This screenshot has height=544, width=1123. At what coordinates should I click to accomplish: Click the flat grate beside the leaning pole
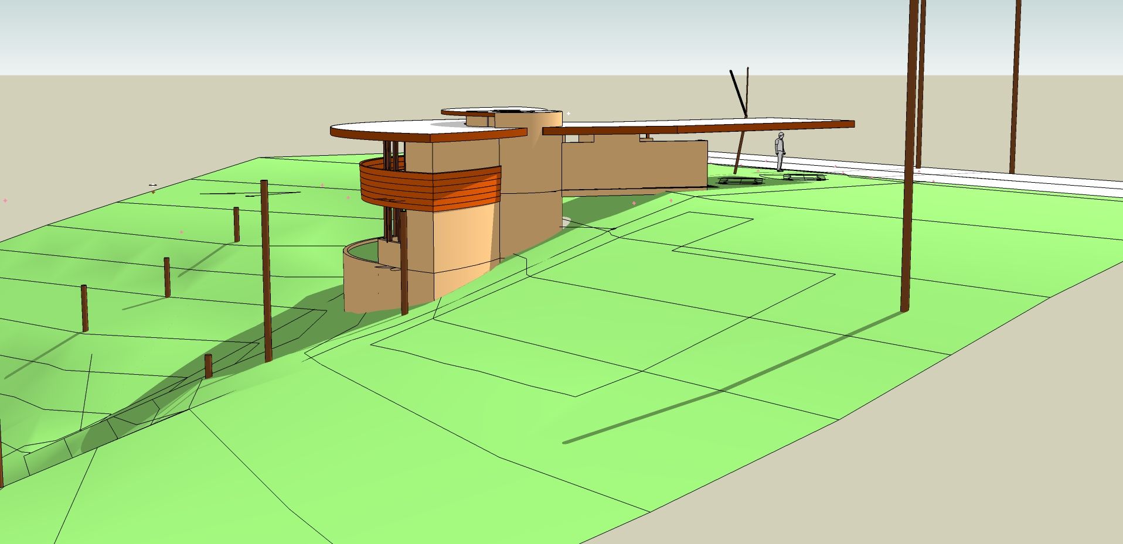[x=741, y=180]
